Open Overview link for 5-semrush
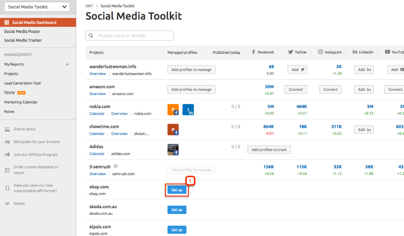This screenshot has width=404, height=236. click(97, 174)
